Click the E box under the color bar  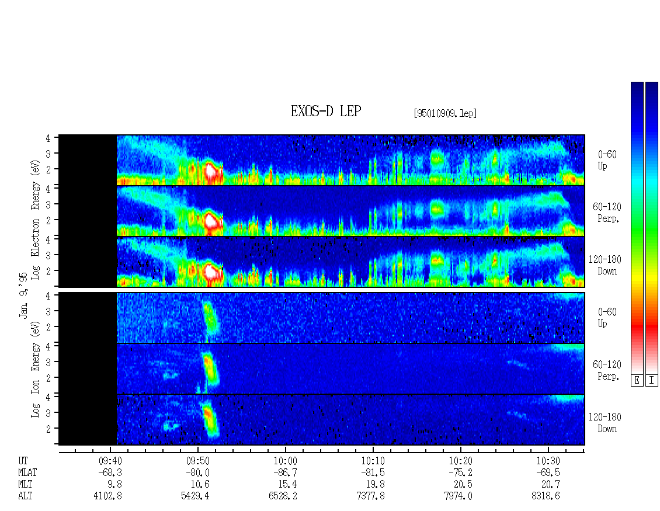click(x=637, y=381)
